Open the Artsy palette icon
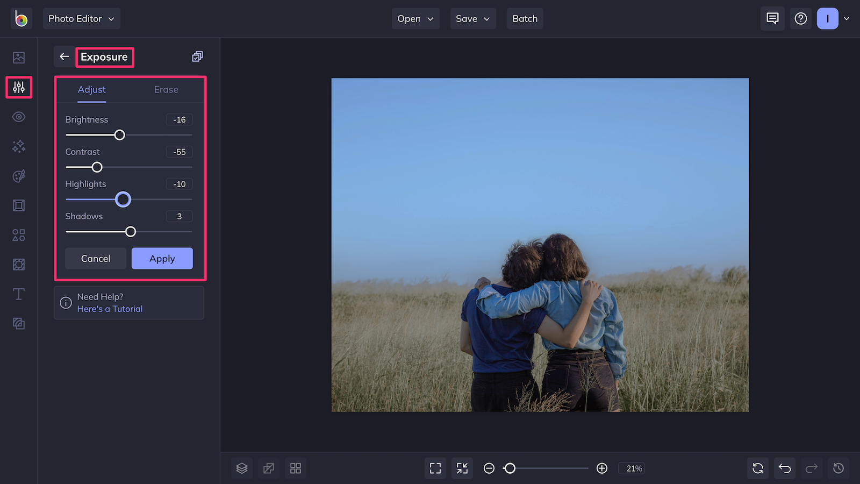The height and width of the screenshot is (484, 860). 19,176
